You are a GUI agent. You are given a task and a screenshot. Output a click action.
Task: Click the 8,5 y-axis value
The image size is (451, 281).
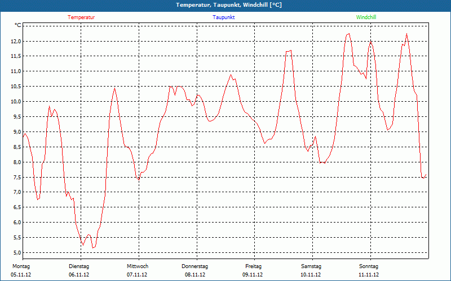[17, 147]
